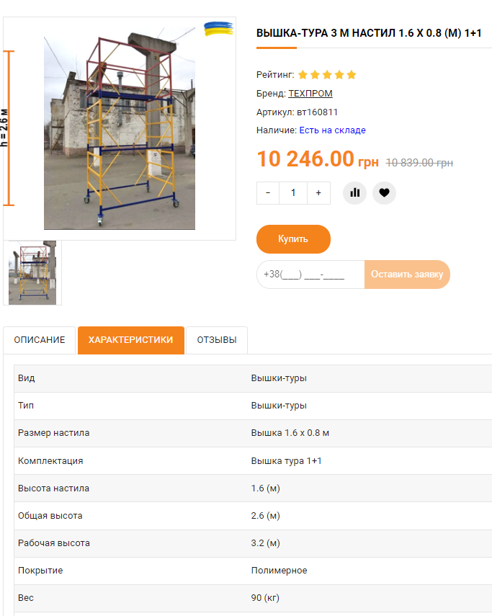Submit request with Оставить заявку button
492x616 pixels.
(407, 274)
